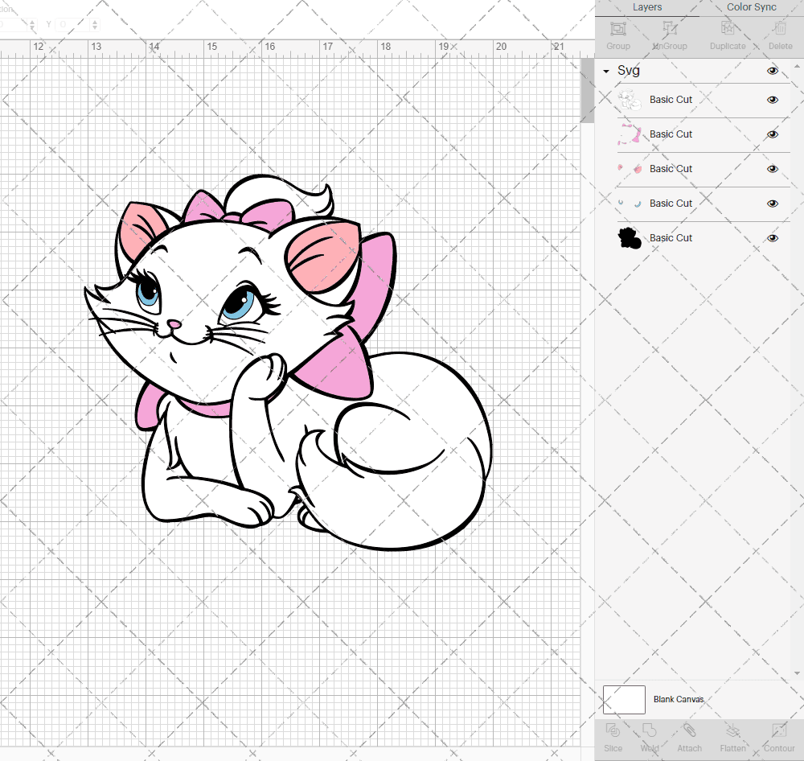Select the Svg group name
The width and height of the screenshot is (804, 761).
(x=628, y=70)
